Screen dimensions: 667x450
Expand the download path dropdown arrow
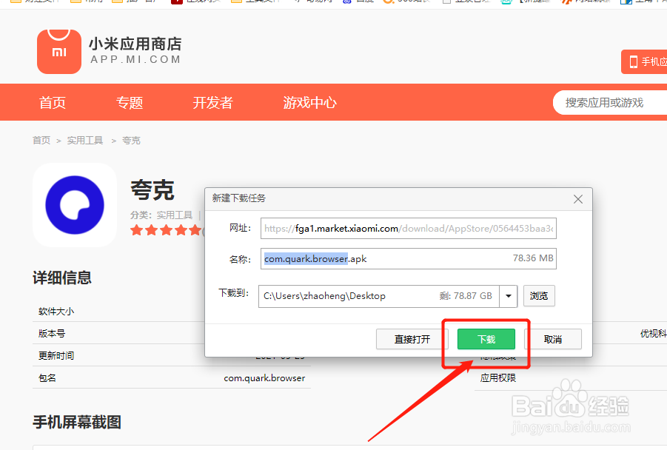pos(509,296)
